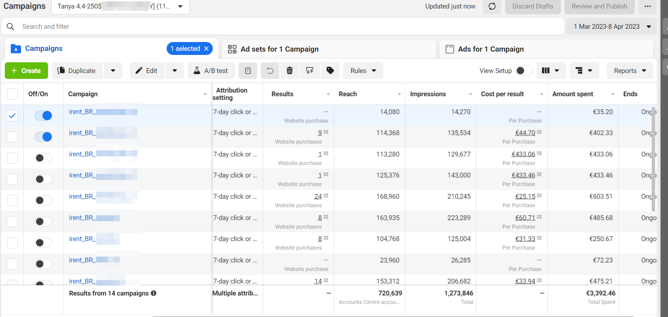Click the clipboard paste icon
This screenshot has height=317, width=668.
pyautogui.click(x=248, y=70)
